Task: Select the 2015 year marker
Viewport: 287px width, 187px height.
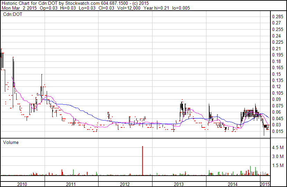Action: click(x=265, y=184)
